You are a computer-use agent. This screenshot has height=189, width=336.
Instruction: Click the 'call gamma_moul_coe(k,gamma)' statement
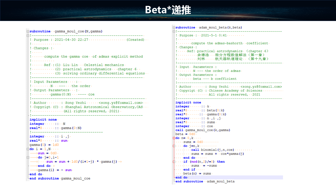[203, 130]
